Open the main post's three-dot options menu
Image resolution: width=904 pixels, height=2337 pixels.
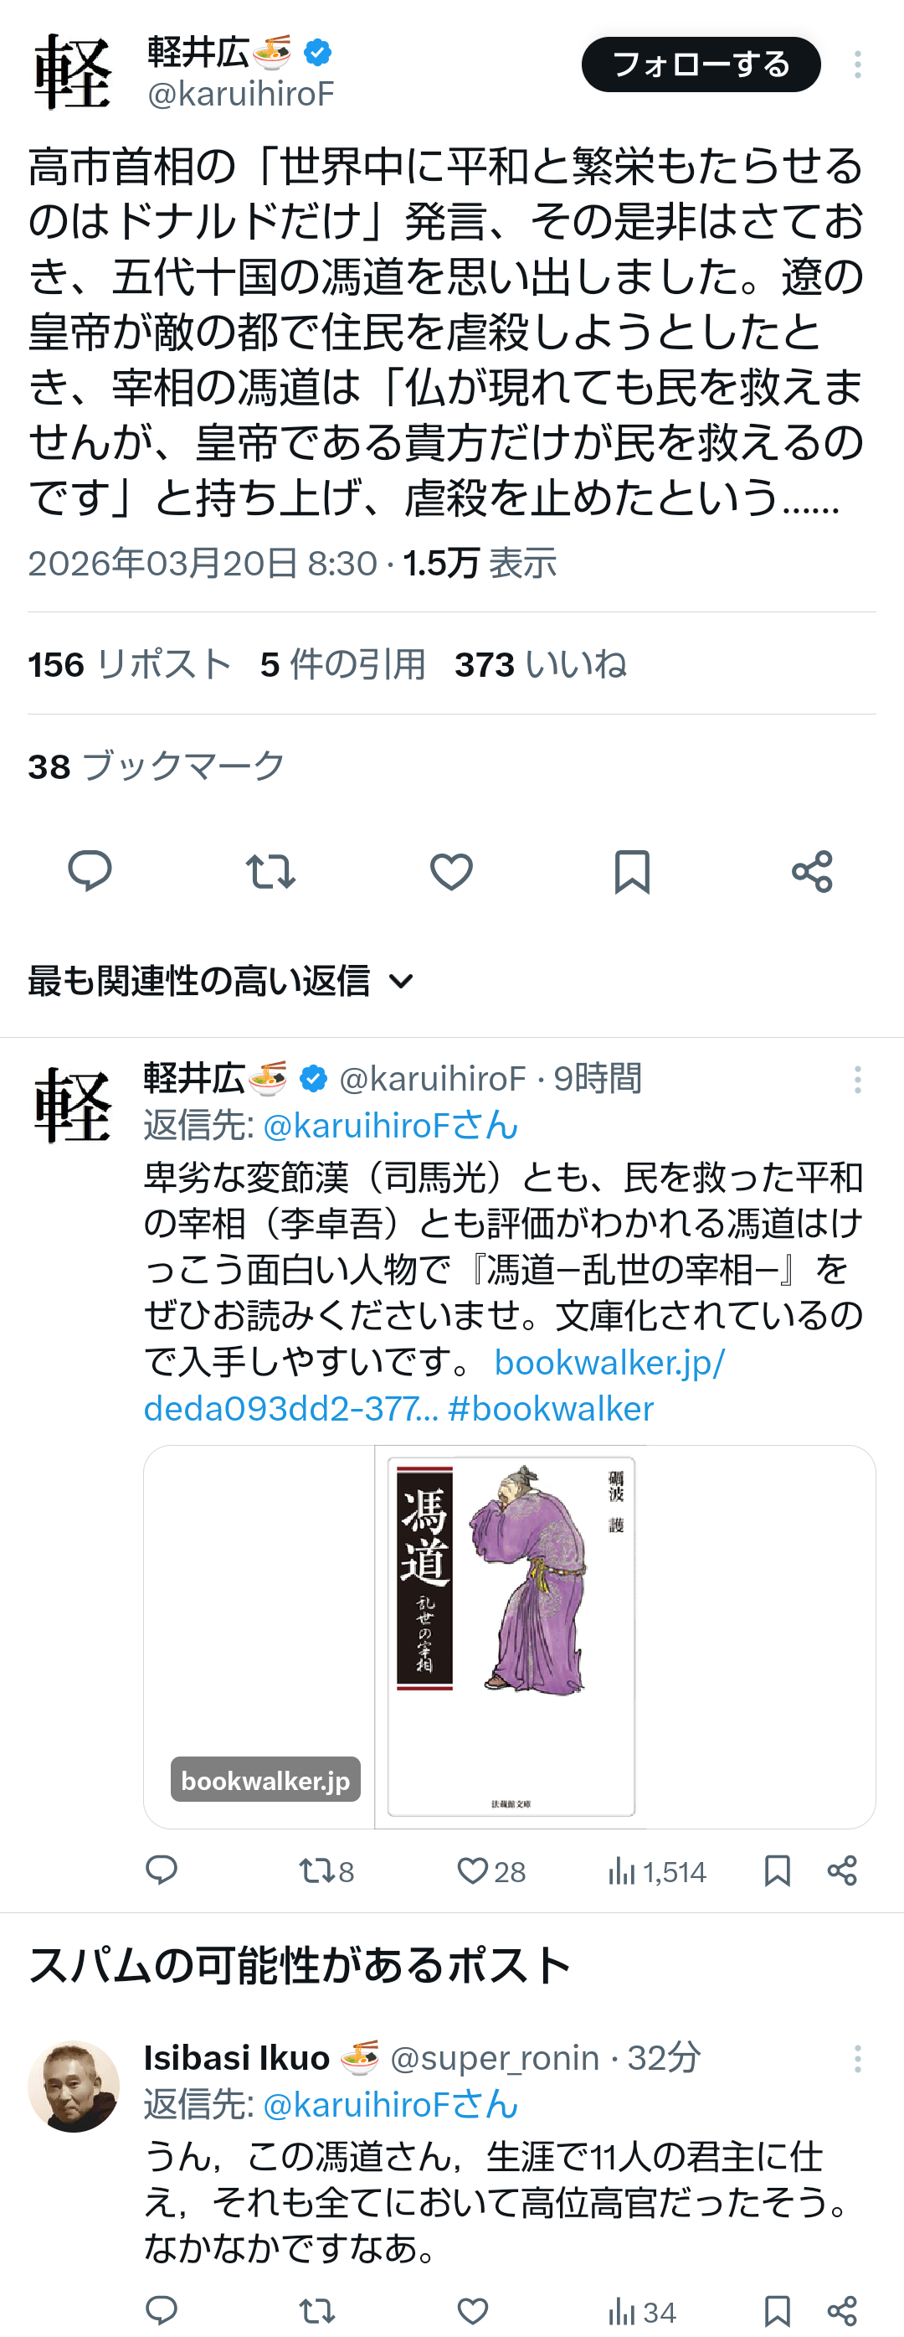coord(857,64)
